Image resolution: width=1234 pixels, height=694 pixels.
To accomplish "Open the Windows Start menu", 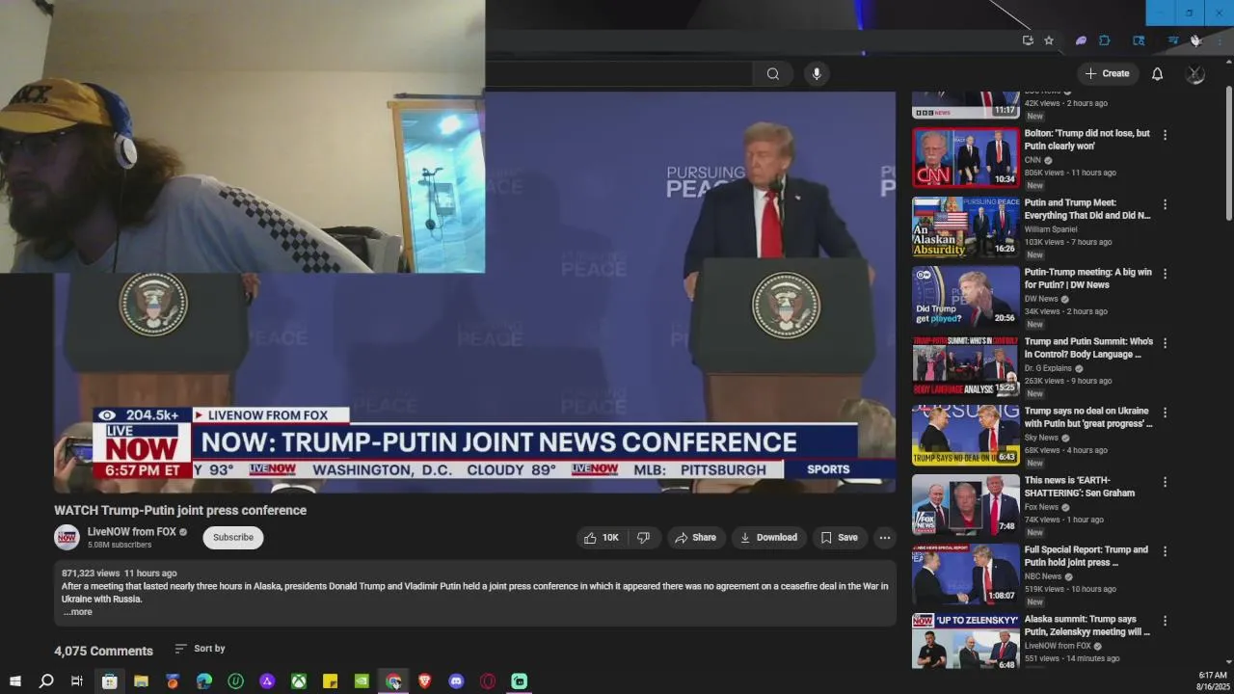I will (14, 681).
